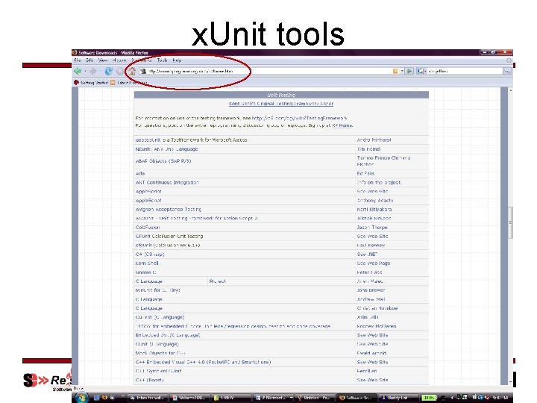Click the Firefox search box field
Viewport: 537px width, 403px height.
(465, 71)
